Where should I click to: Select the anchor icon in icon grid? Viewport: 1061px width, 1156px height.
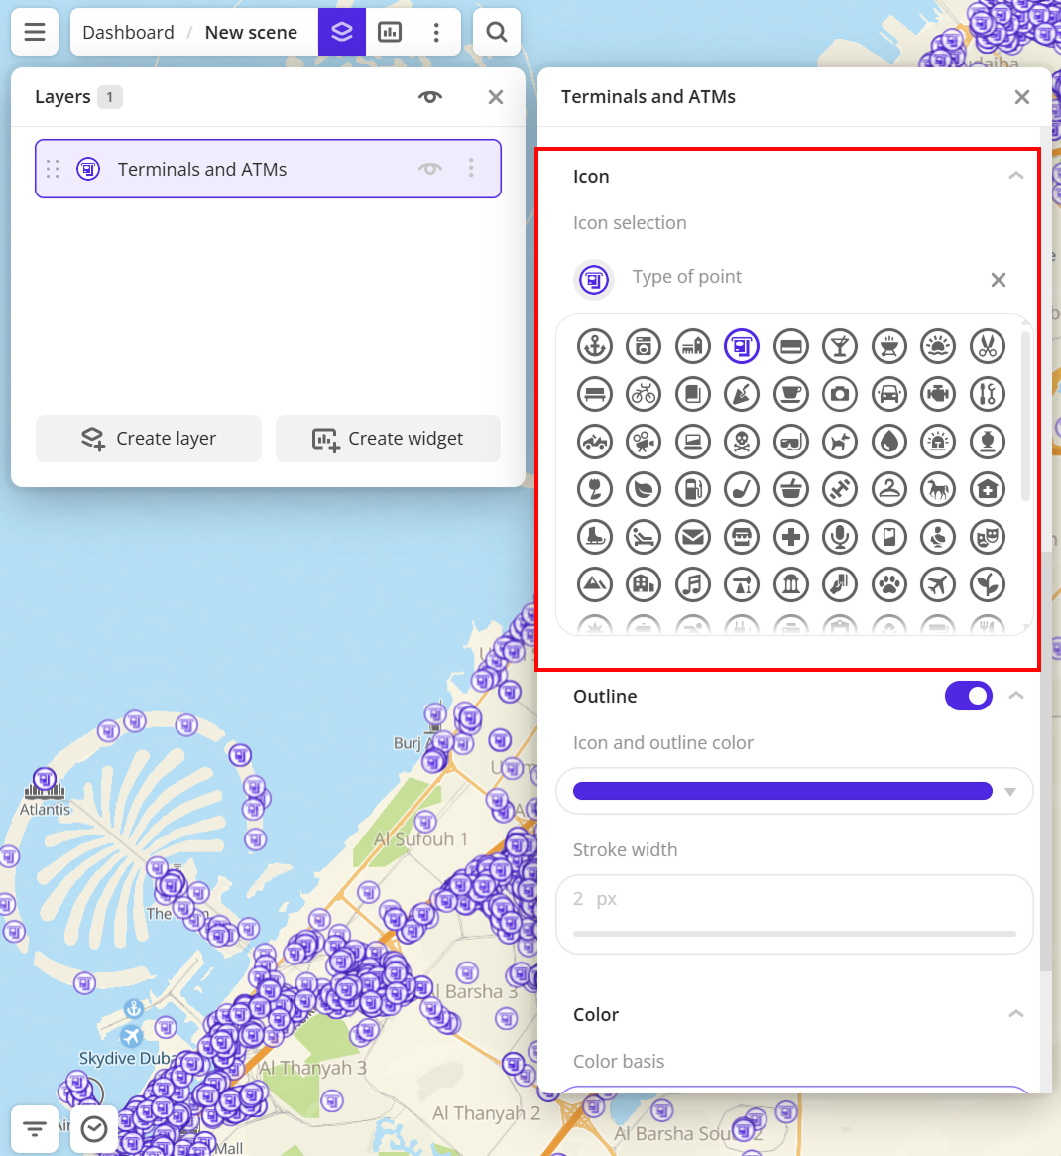595,346
